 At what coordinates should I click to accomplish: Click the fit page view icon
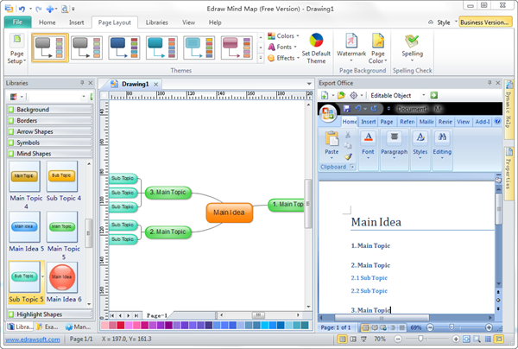pos(466,339)
